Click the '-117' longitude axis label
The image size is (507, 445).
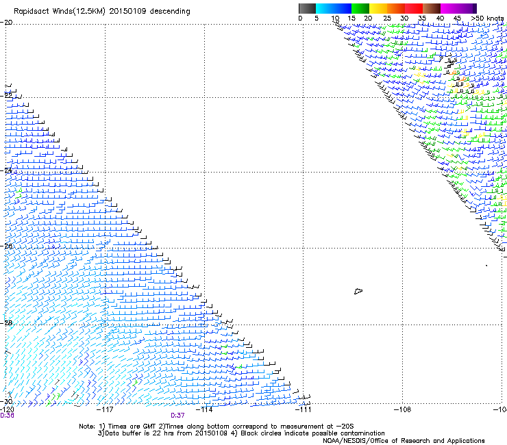click(x=105, y=409)
